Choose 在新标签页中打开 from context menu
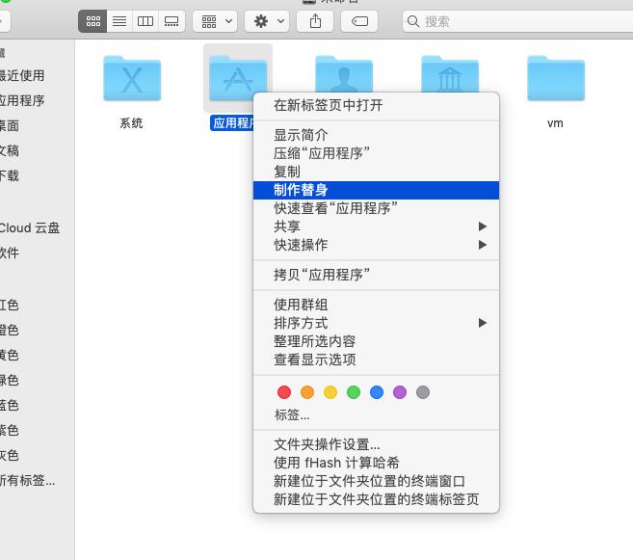This screenshot has width=633, height=560. 377,105
